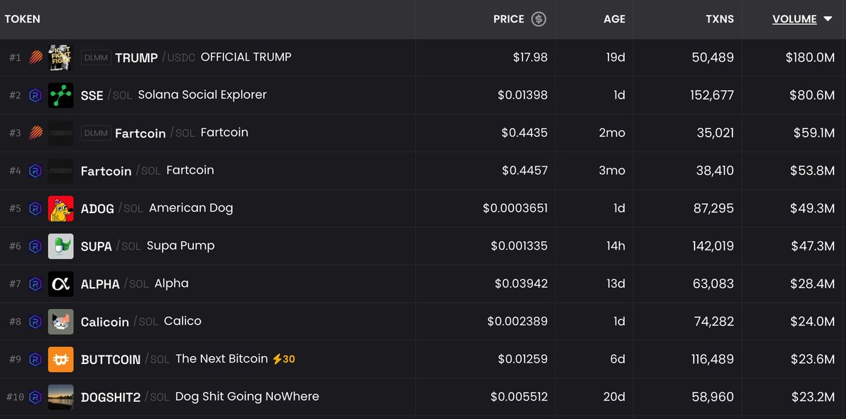Open the Supa Pump token
The image size is (846, 419).
click(x=180, y=246)
